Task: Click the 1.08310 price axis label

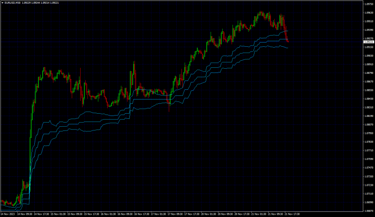Action: click(x=369, y=108)
